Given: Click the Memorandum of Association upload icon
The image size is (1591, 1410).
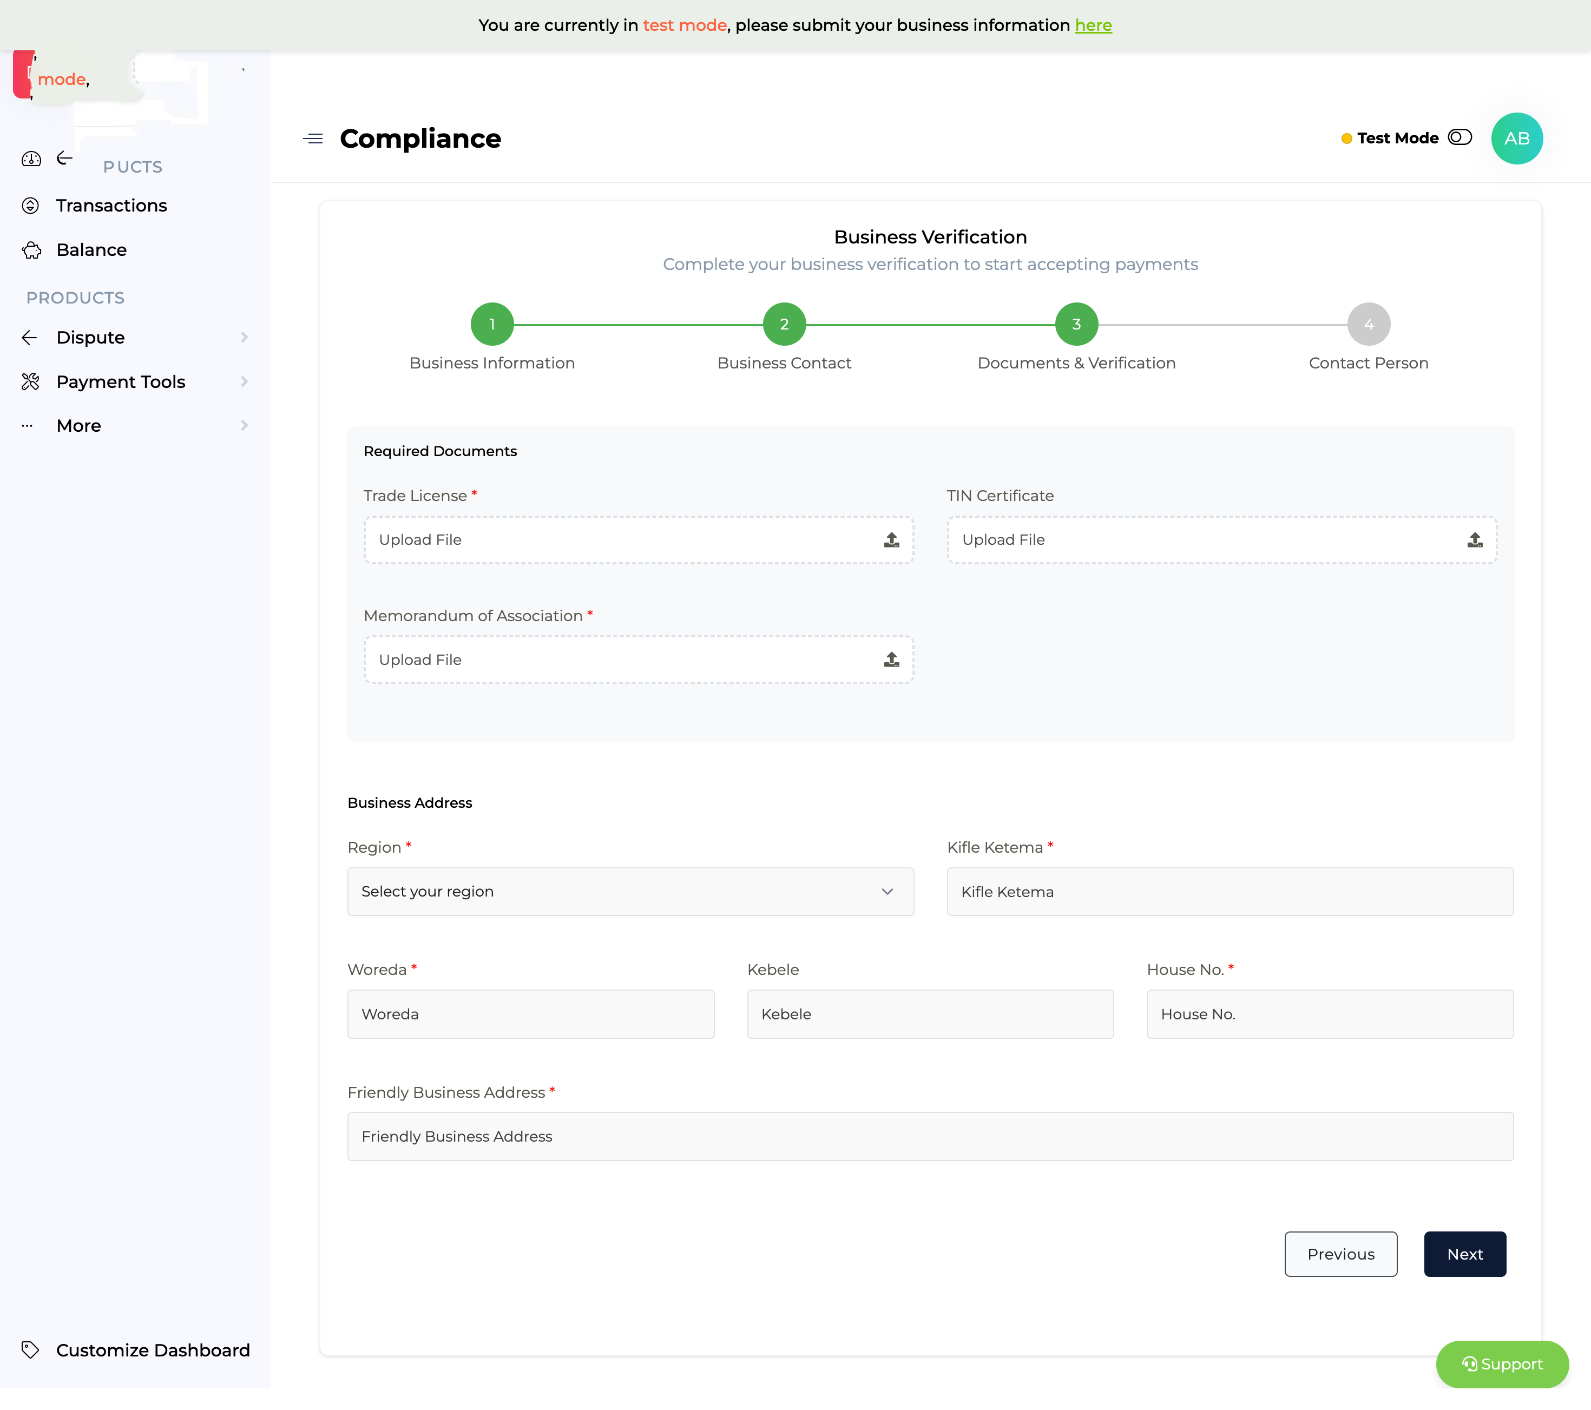Looking at the screenshot, I should coord(891,660).
